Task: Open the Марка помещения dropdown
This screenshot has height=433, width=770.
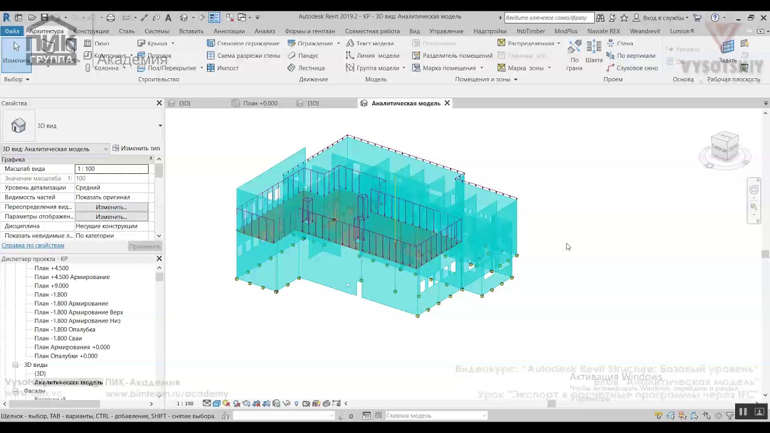Action: [x=481, y=68]
